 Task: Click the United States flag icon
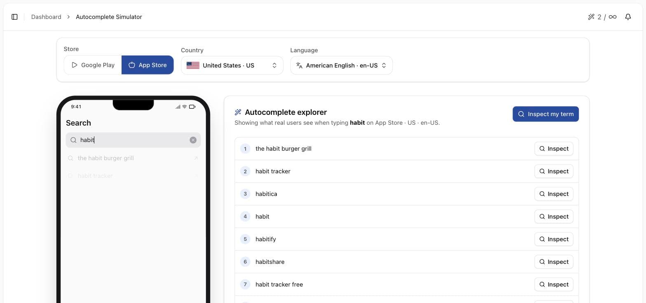(193, 65)
